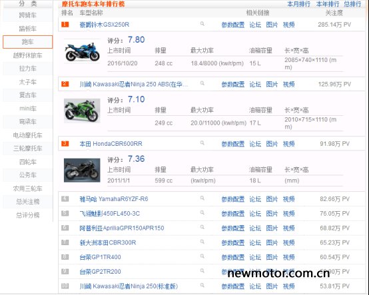Click the rank 2 orange badge
This screenshot has width=369, height=295.
(x=65, y=84)
